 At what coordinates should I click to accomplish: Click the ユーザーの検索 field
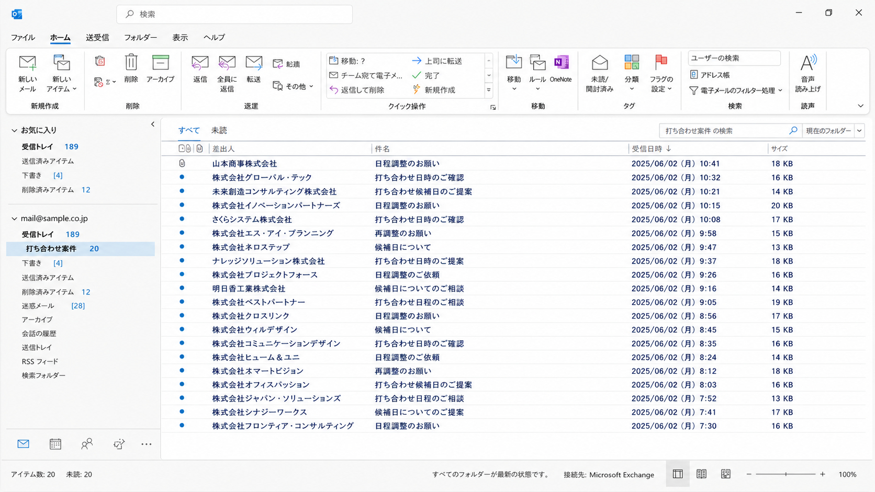click(x=734, y=58)
